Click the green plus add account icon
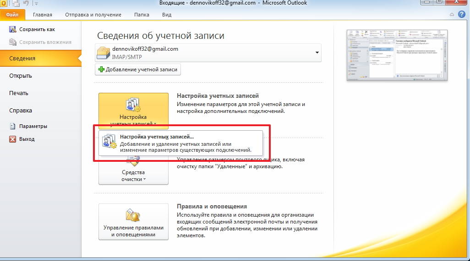Screen dimensions: 470x261 pos(101,69)
